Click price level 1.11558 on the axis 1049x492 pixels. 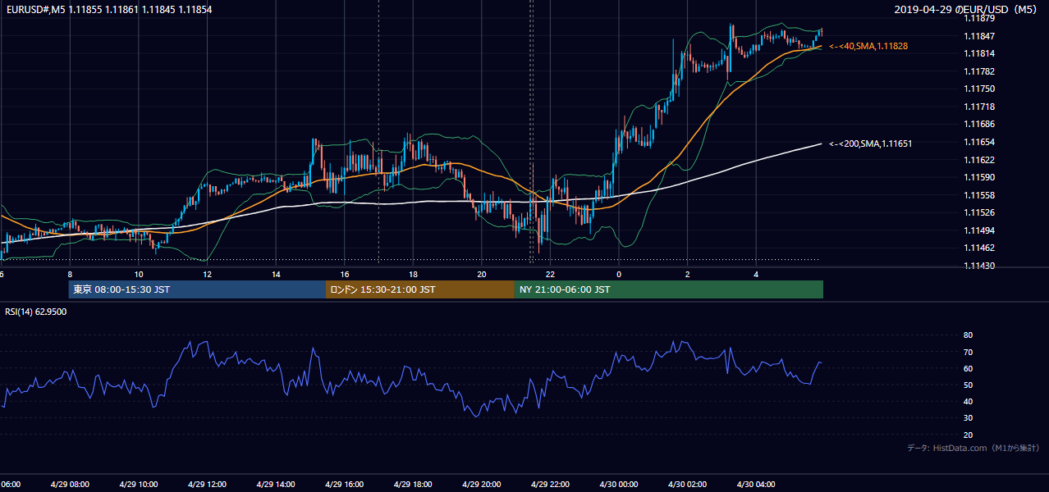point(979,195)
